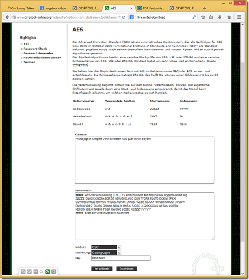Open the Firefox hamburger menu
This screenshot has width=249, height=280.
(x=239, y=17)
